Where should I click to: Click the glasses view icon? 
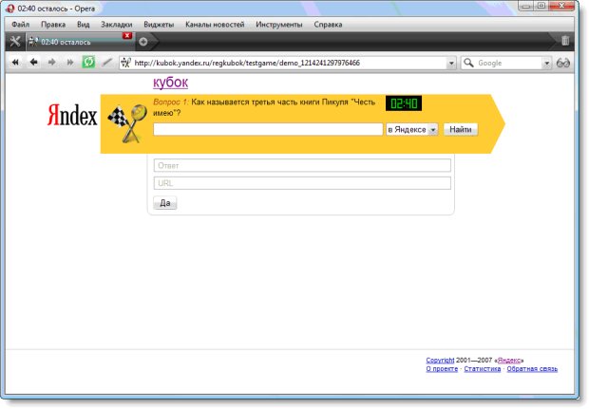[563, 63]
